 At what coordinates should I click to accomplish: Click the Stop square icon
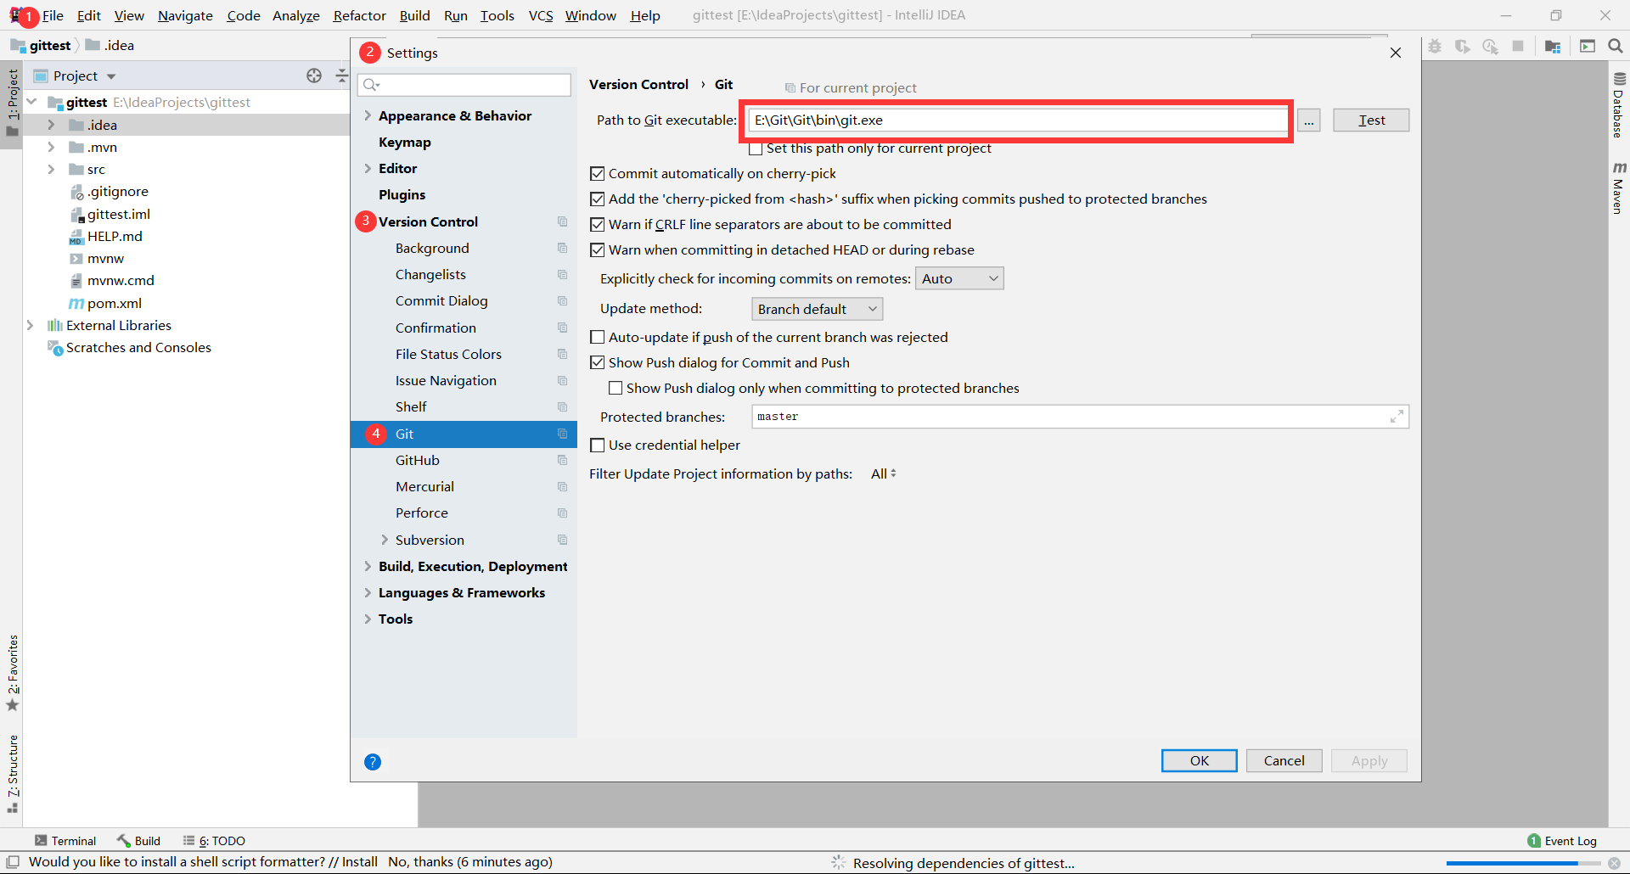coord(1518,46)
